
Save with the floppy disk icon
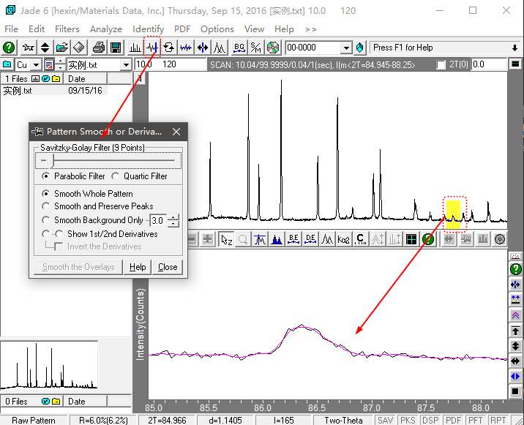click(x=116, y=48)
